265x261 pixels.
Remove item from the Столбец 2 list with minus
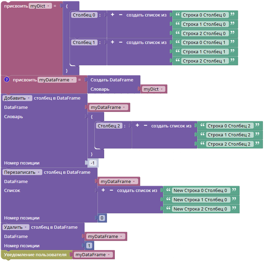click(145, 125)
